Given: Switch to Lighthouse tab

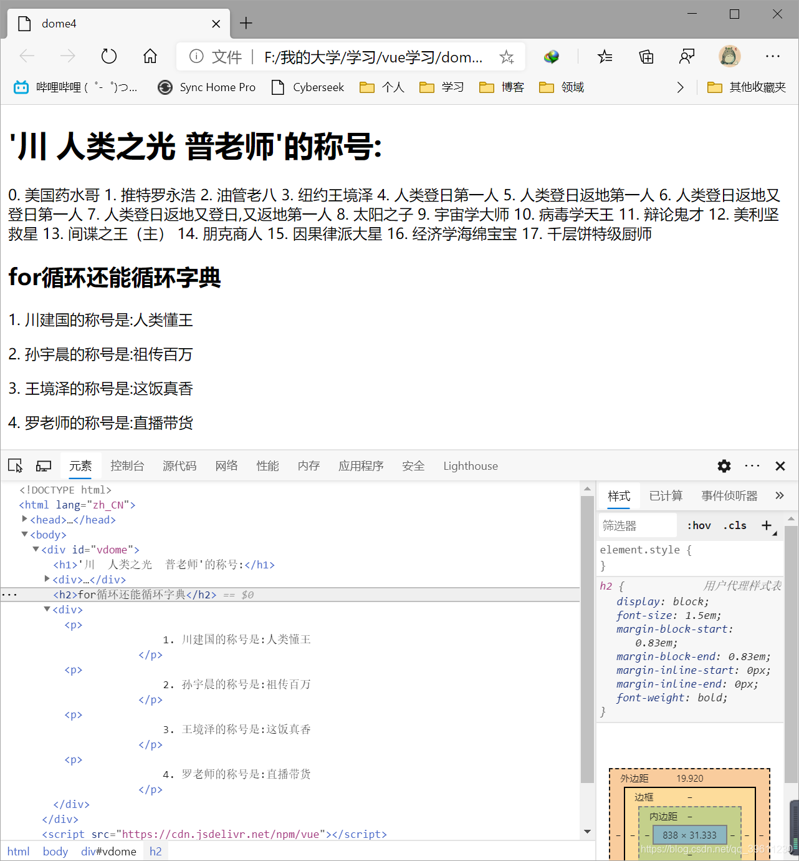Looking at the screenshot, I should click(x=471, y=465).
